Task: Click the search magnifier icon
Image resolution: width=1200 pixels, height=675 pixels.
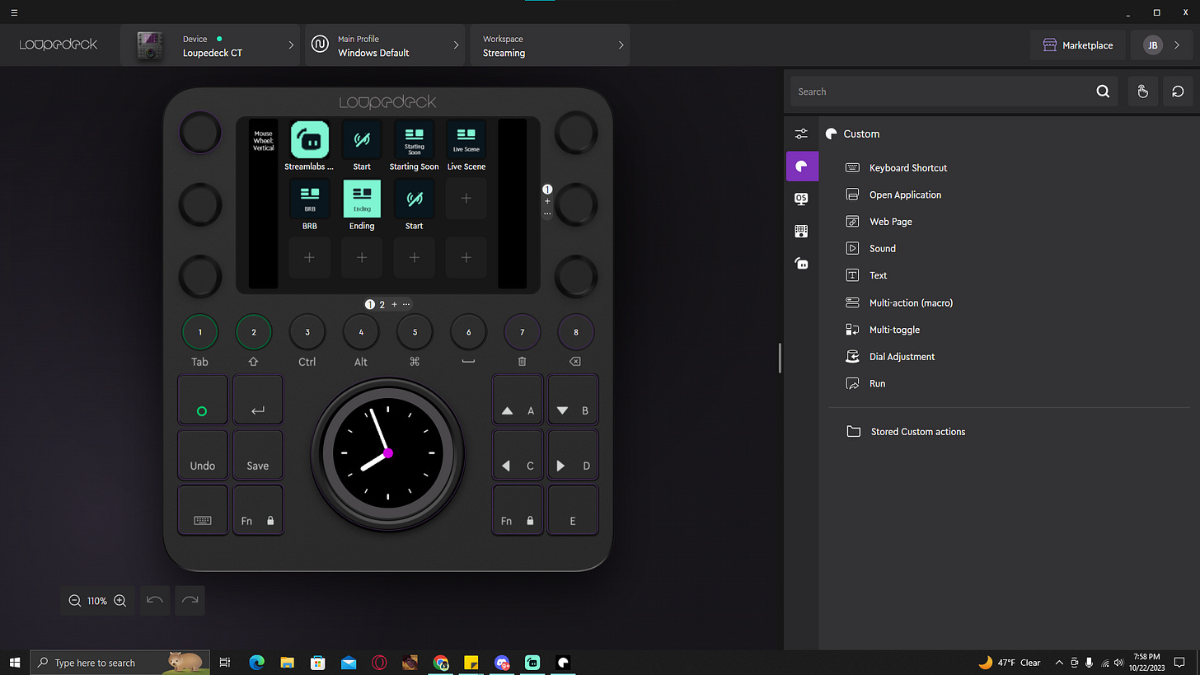Action: point(1103,91)
